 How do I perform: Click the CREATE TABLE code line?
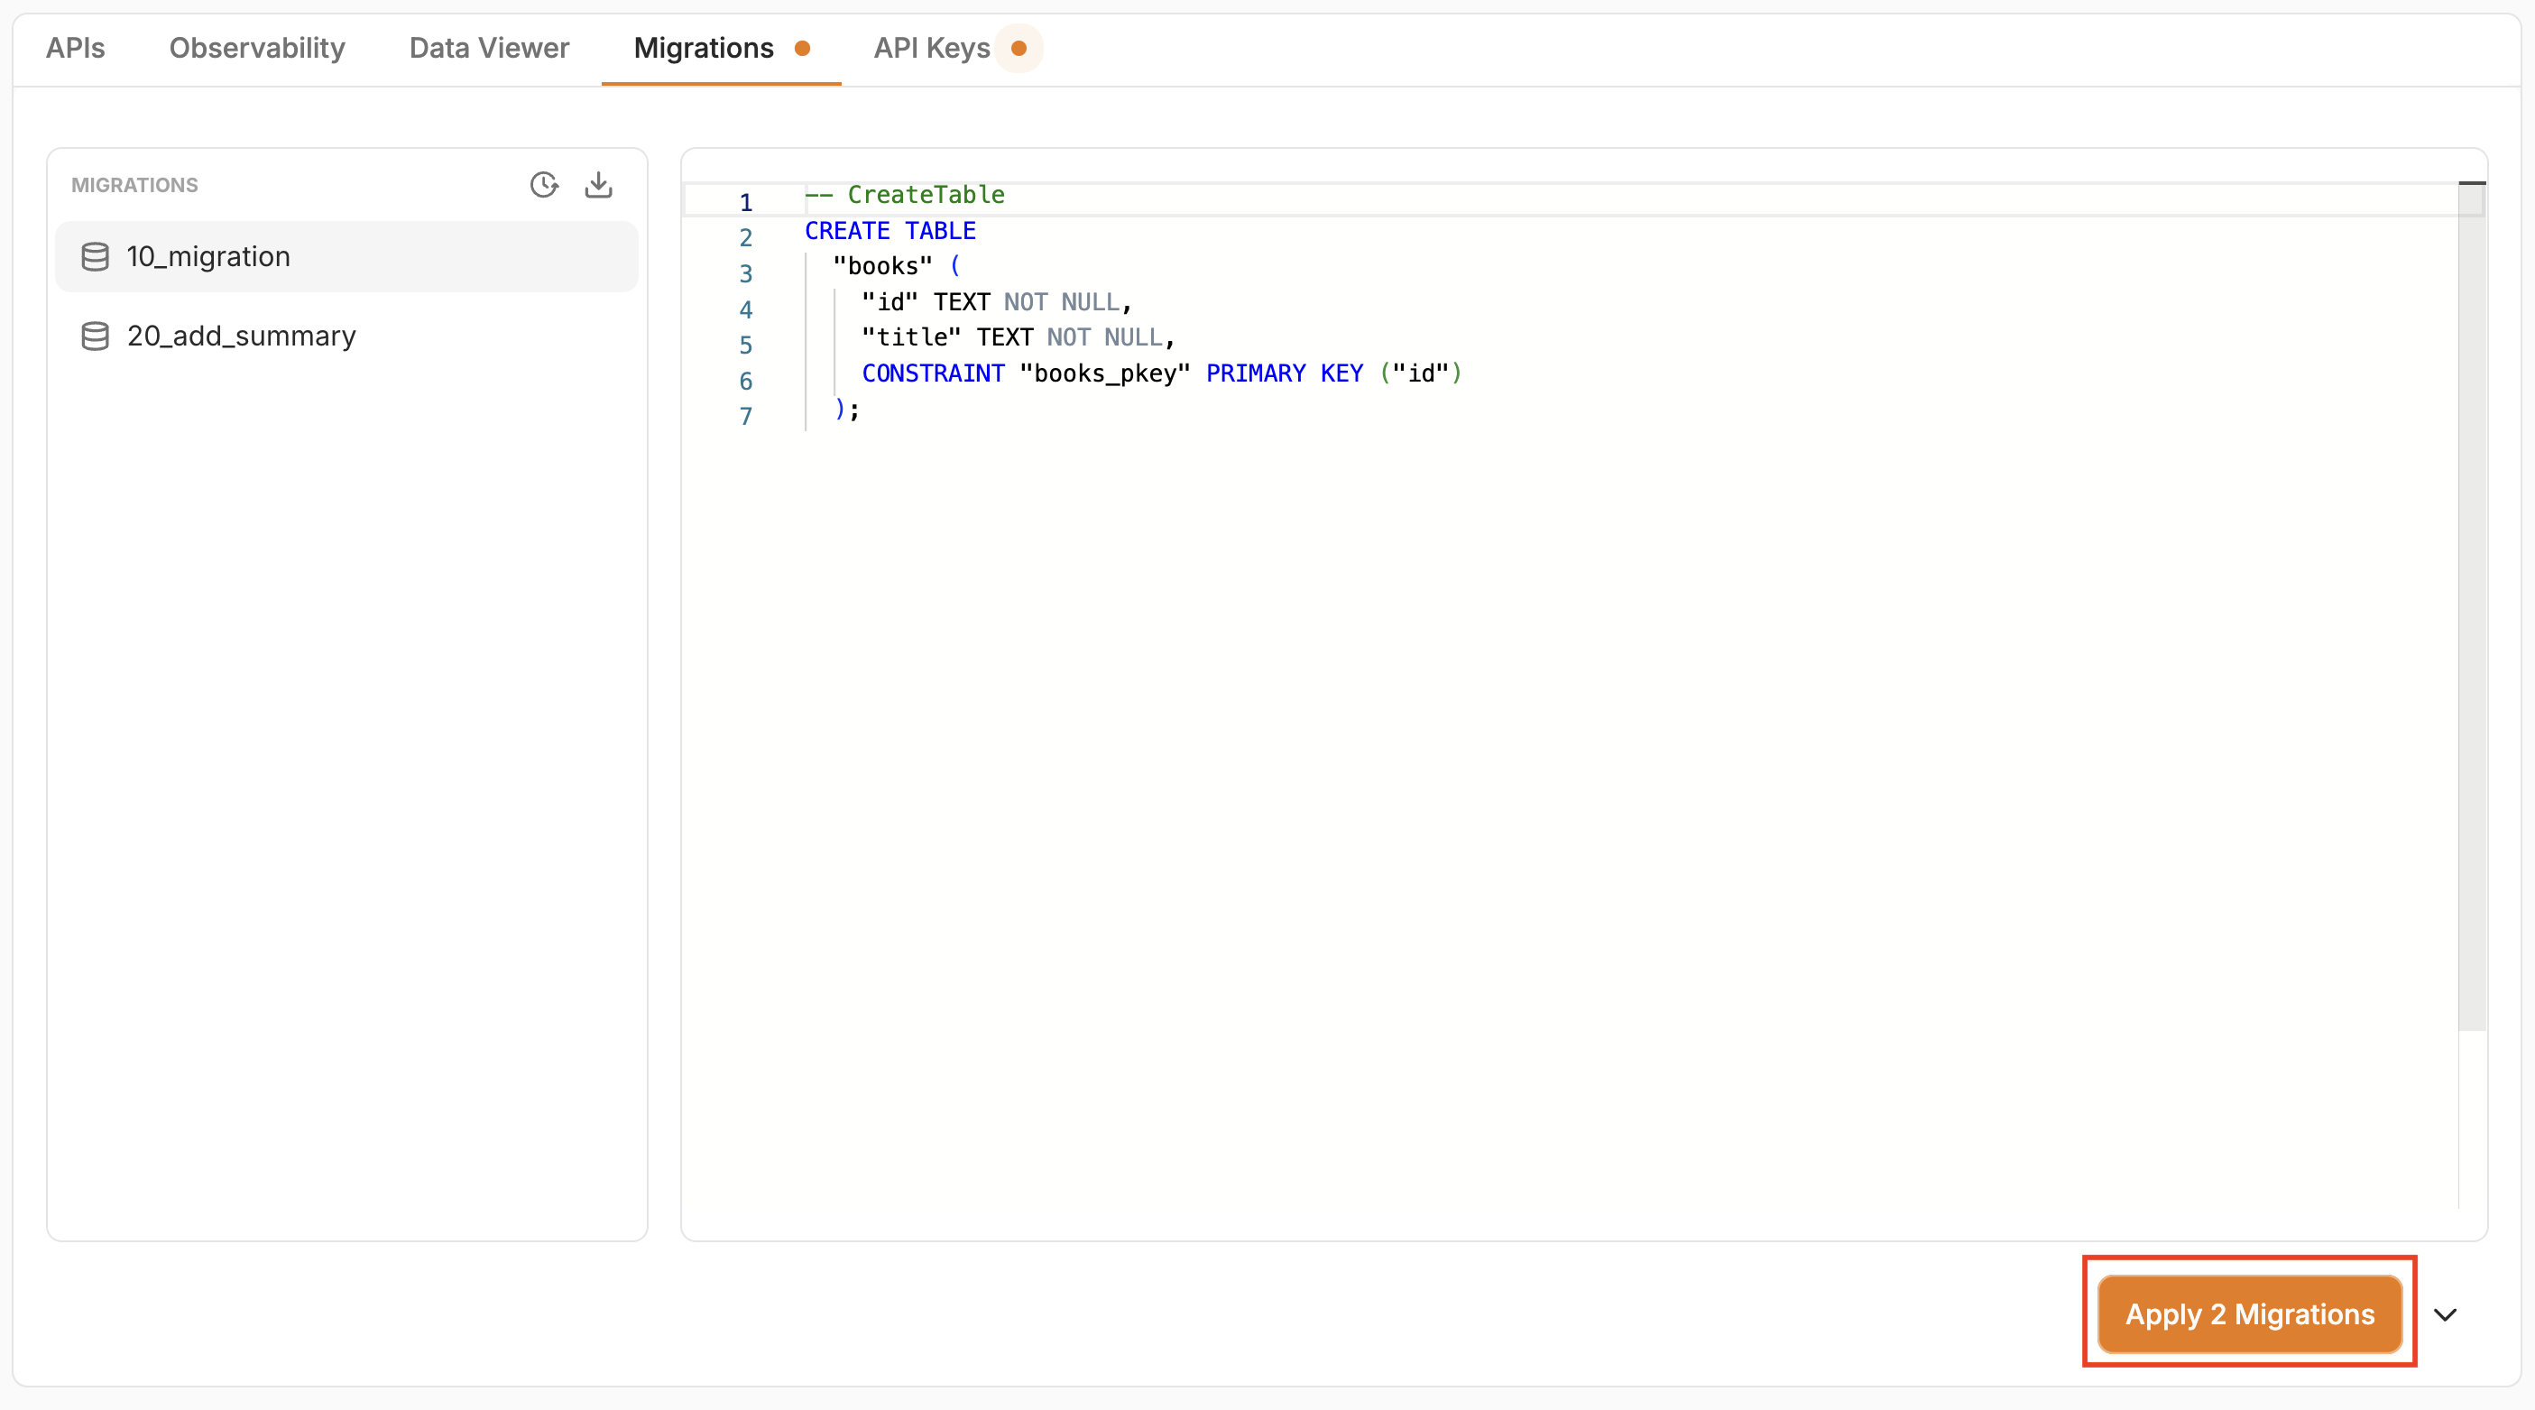pos(890,231)
